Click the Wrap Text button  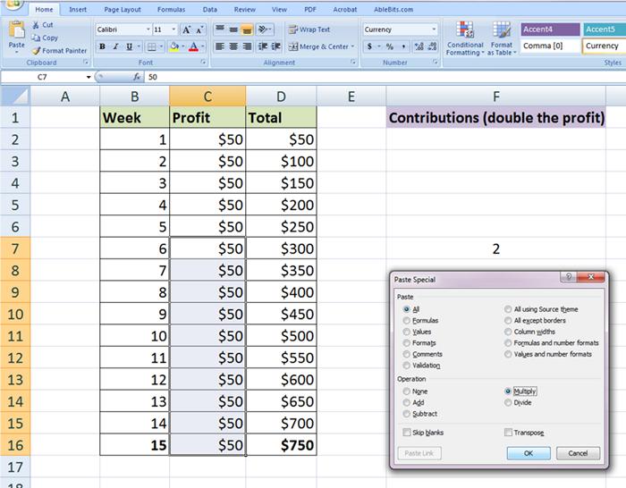(x=308, y=29)
